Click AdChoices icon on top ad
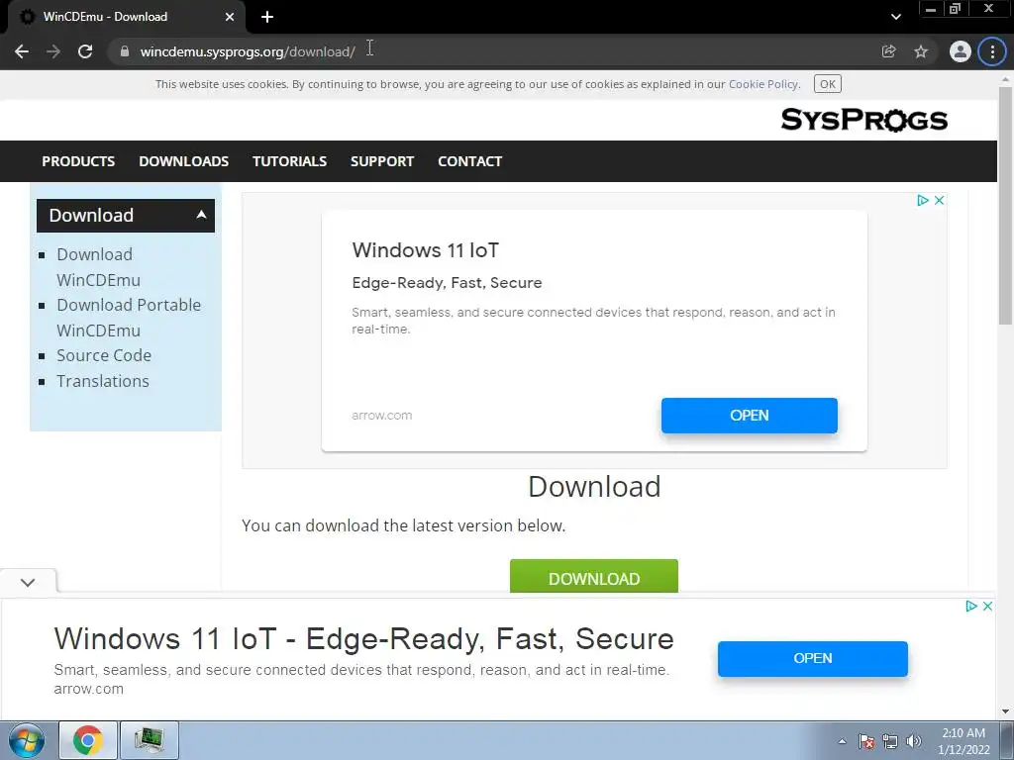 point(923,200)
